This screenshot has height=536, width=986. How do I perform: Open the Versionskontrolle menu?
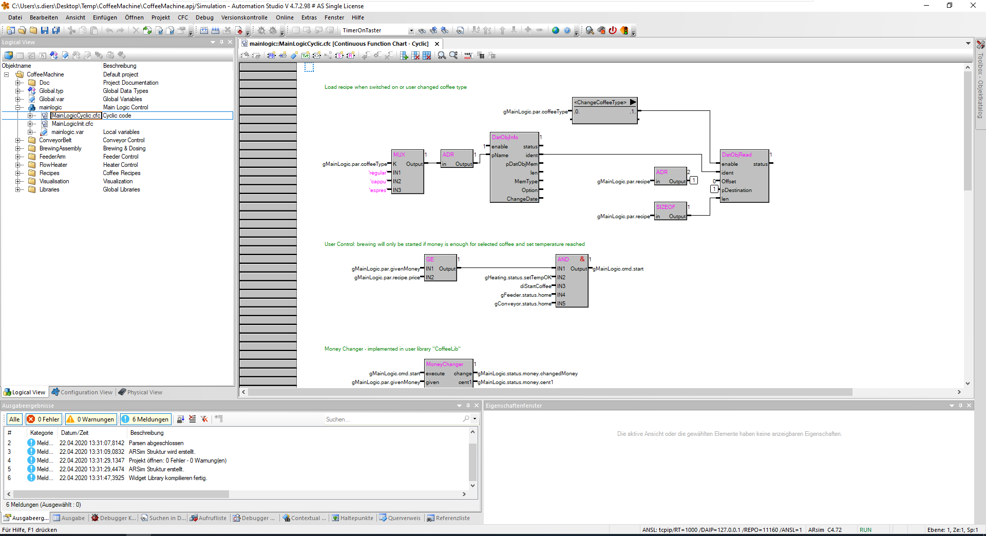(244, 17)
